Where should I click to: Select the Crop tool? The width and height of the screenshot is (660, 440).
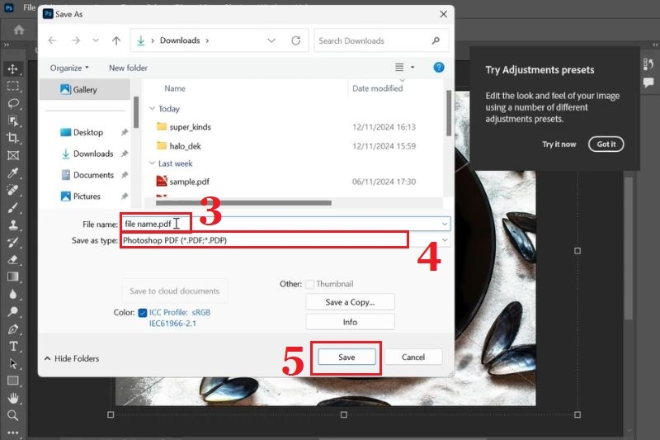pos(12,138)
